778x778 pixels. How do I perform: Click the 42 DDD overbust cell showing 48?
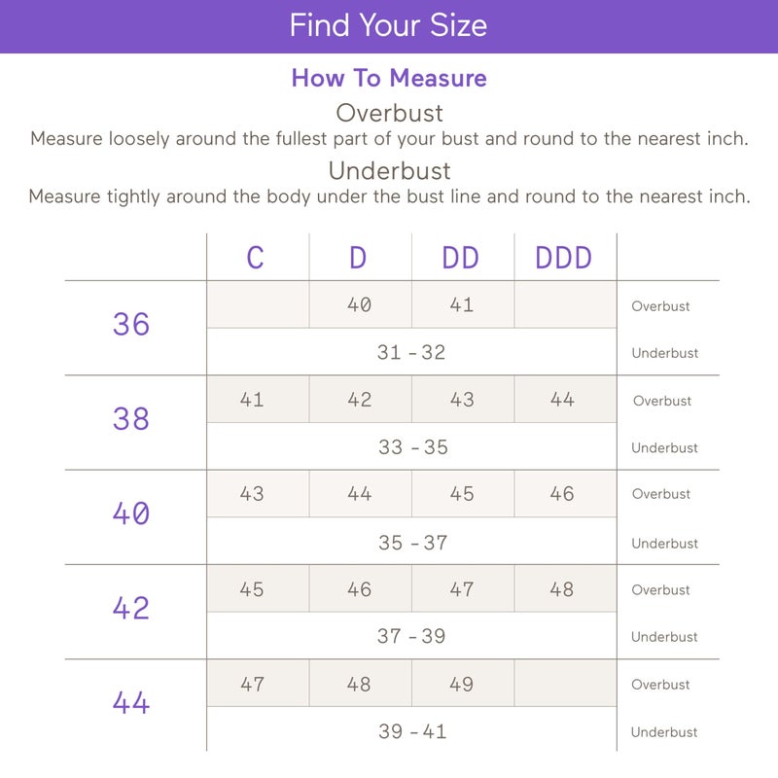pos(566,589)
